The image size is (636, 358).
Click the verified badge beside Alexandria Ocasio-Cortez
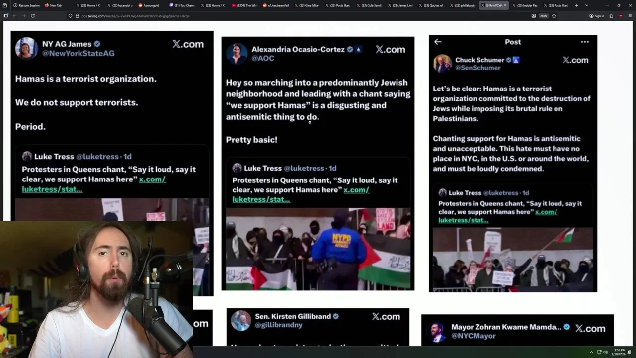[x=350, y=49]
